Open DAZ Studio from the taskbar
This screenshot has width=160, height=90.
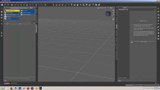click(x=40, y=88)
